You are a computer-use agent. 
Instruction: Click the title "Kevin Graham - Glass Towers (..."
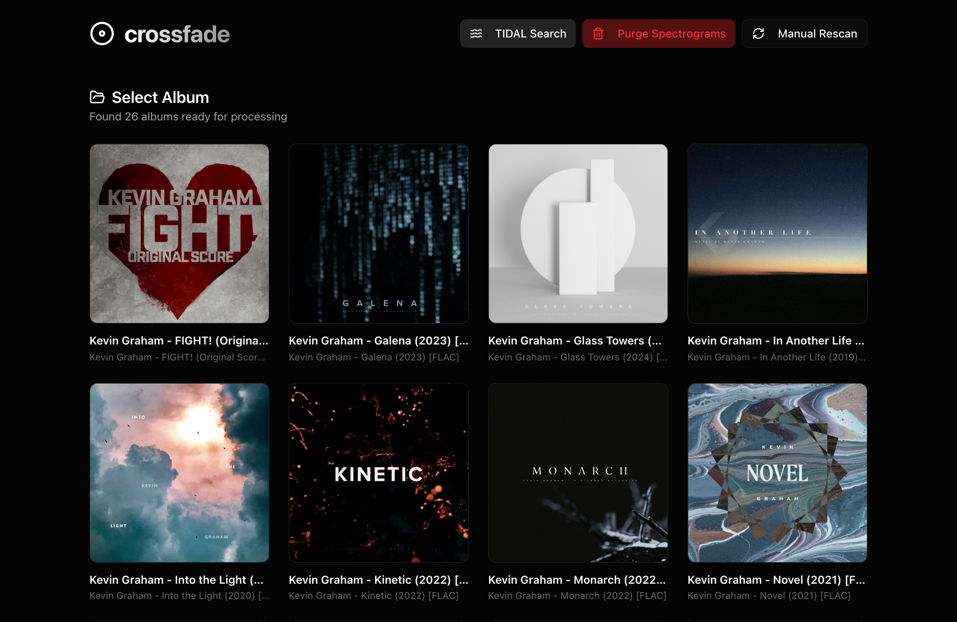click(x=575, y=341)
